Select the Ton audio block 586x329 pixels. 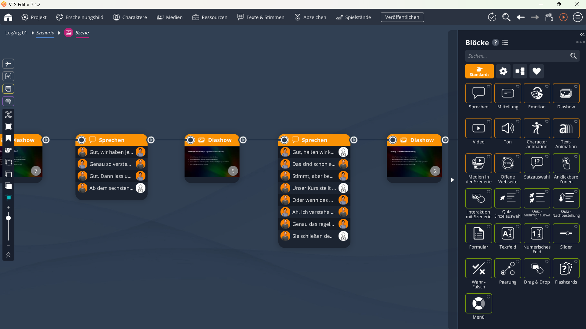(x=507, y=129)
